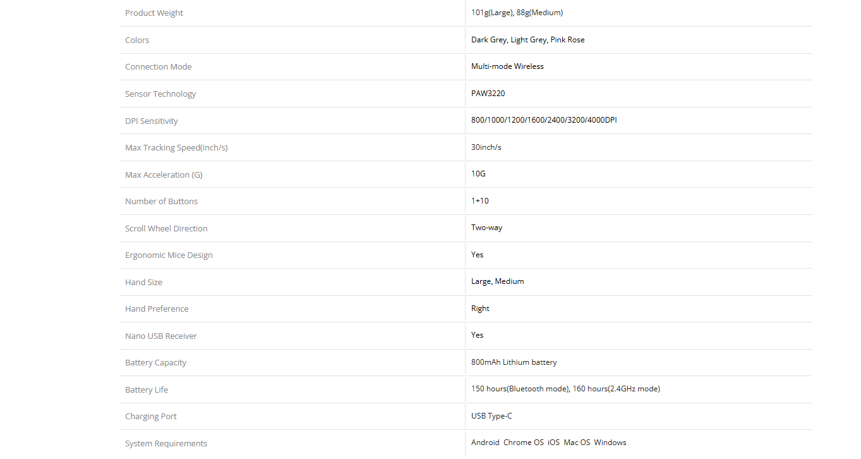Click Windows in the System Requirements row
The height and width of the screenshot is (459, 861).
[610, 443]
